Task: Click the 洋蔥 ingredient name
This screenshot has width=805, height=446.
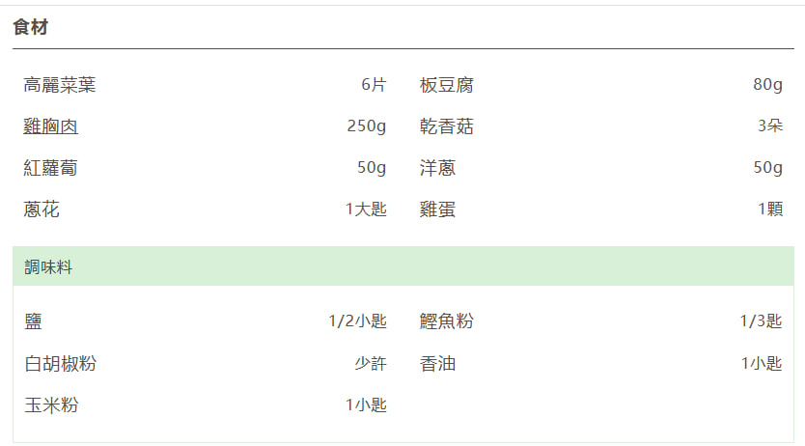Action: point(437,168)
